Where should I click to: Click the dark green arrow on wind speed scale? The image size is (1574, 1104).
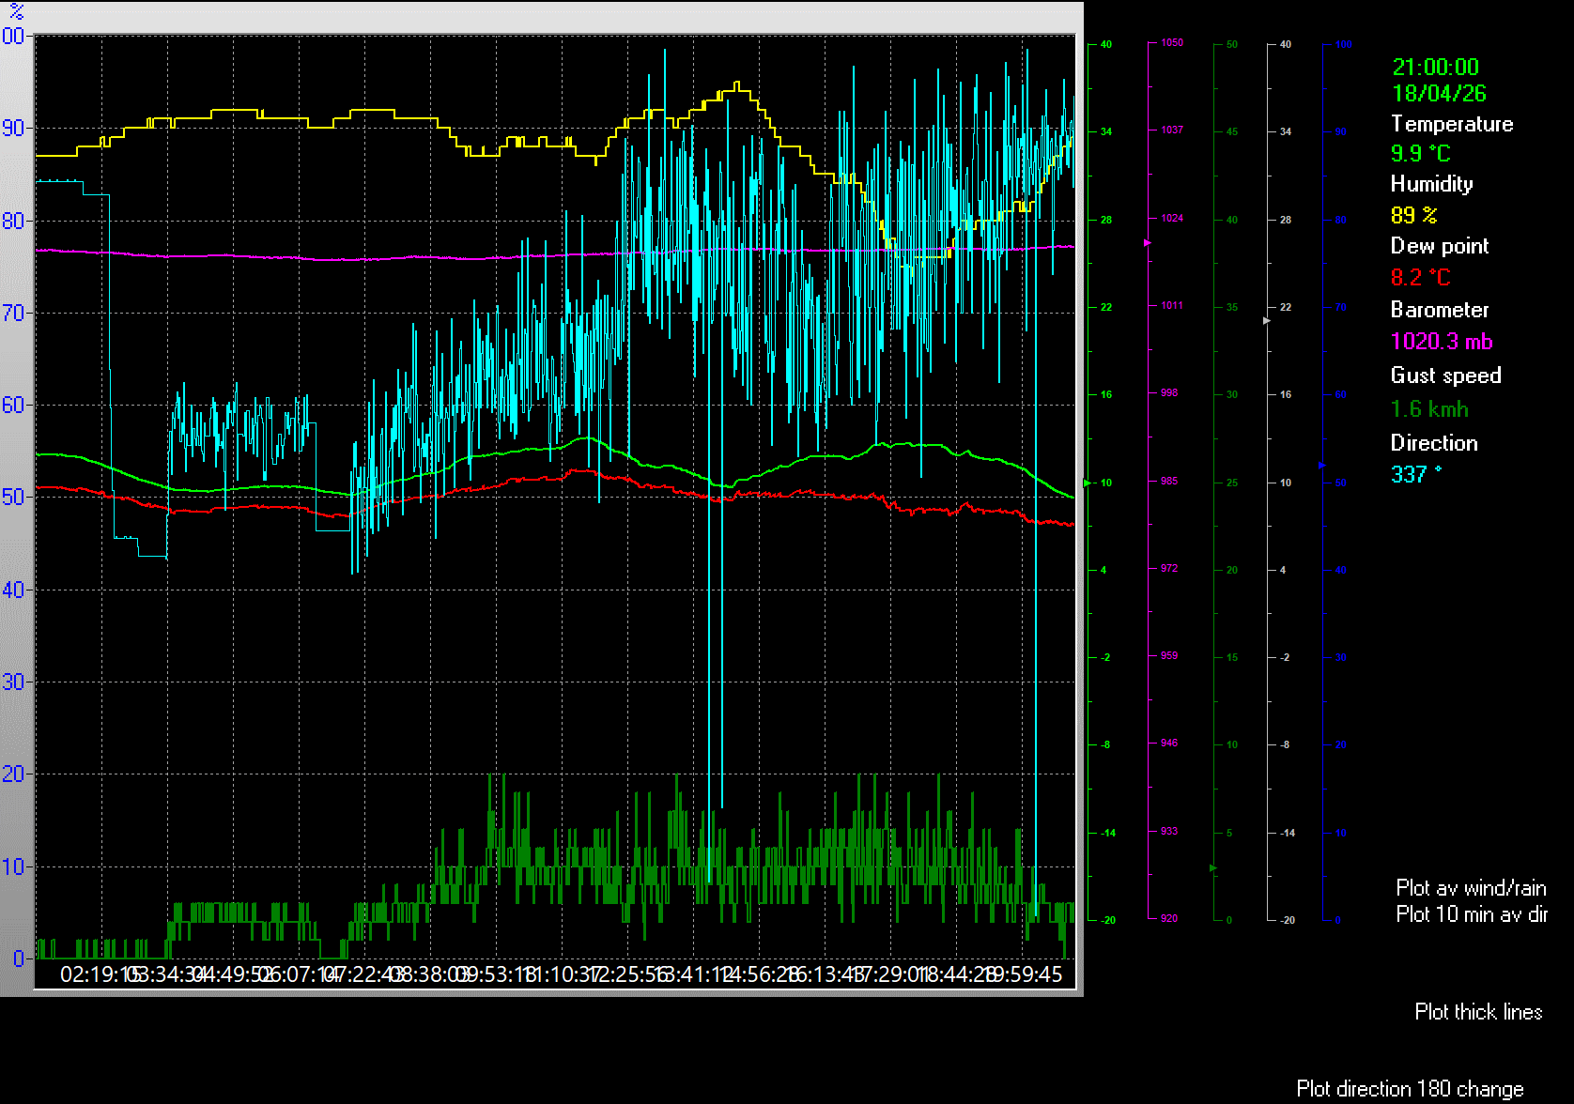coord(1212,868)
